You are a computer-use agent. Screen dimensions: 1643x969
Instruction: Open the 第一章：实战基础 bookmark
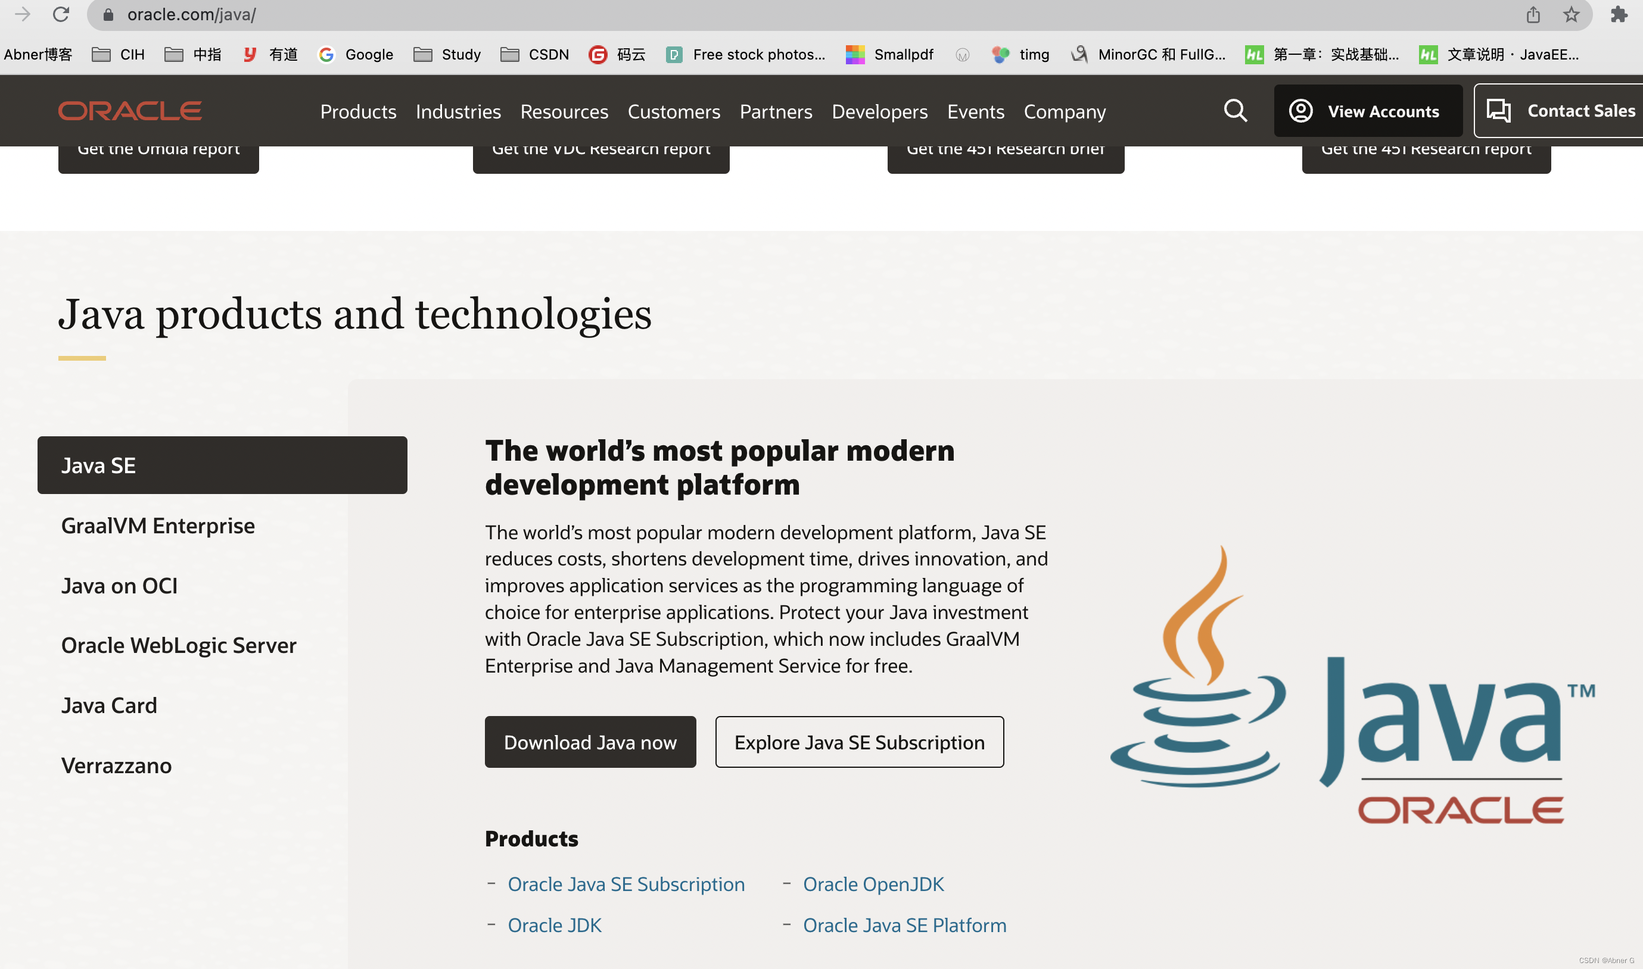tap(1322, 54)
